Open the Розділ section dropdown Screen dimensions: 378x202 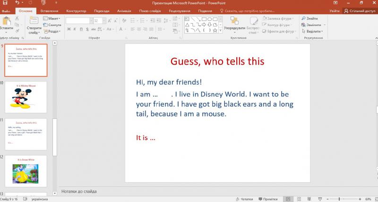click(x=52, y=31)
